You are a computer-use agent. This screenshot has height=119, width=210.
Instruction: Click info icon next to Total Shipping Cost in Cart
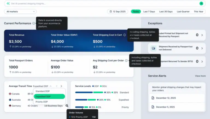(x=125, y=35)
